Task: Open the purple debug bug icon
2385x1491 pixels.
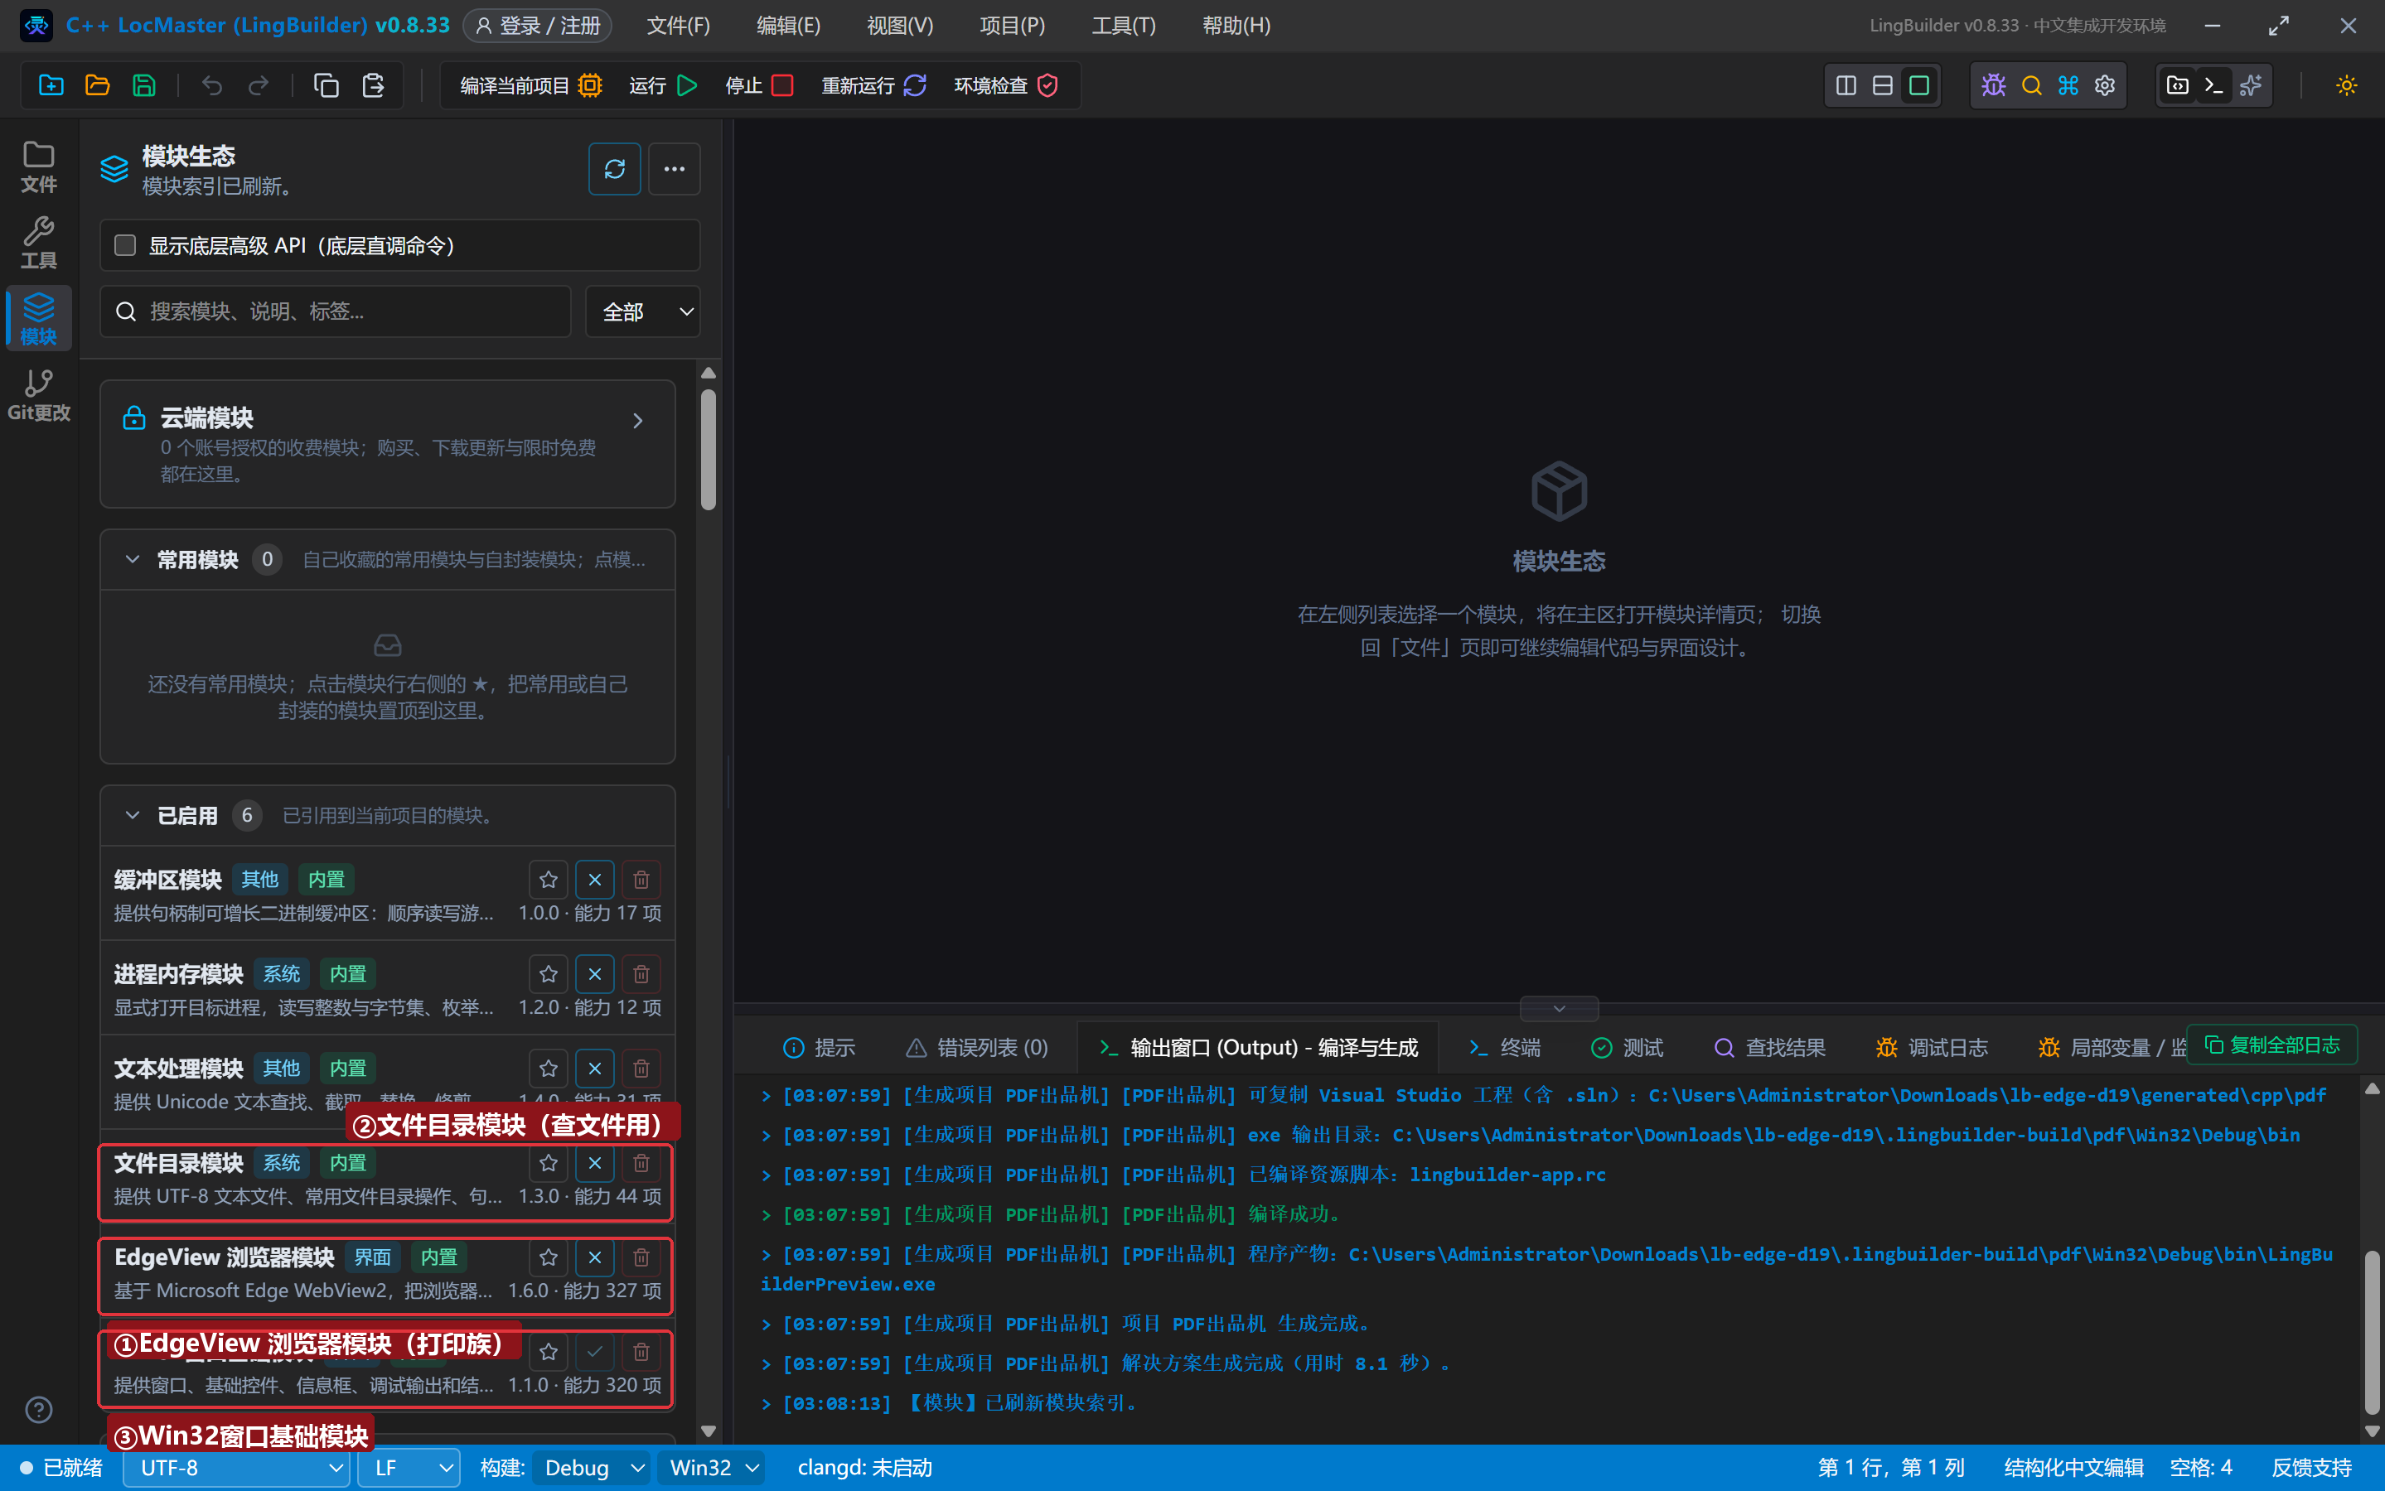Action: [x=1993, y=86]
